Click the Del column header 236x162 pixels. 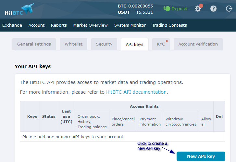click(219, 116)
